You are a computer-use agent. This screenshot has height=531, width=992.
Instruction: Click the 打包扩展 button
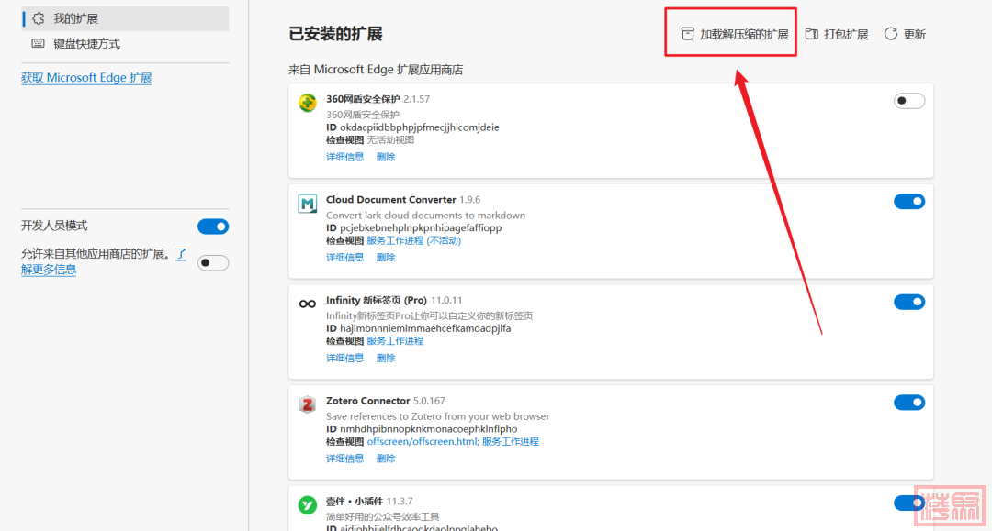pos(837,34)
